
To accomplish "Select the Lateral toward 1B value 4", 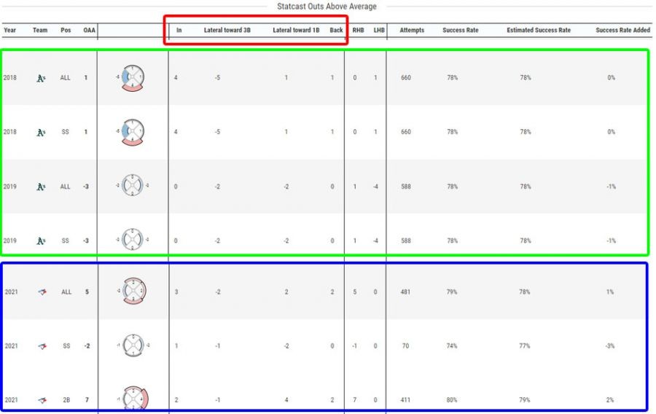I will [286, 399].
